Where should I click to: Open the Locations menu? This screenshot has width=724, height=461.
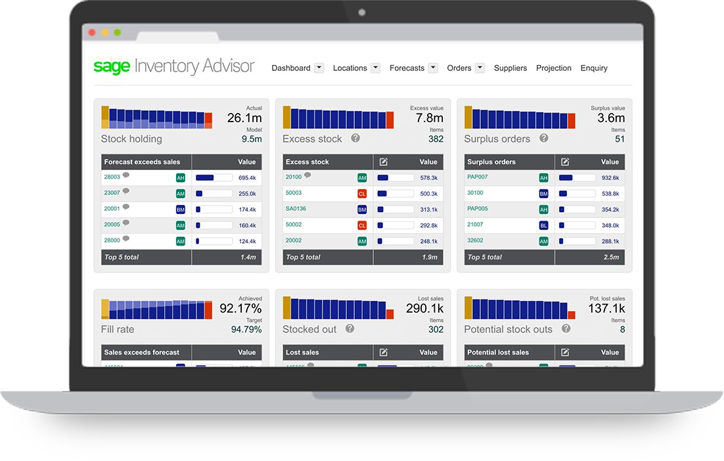pyautogui.click(x=350, y=68)
